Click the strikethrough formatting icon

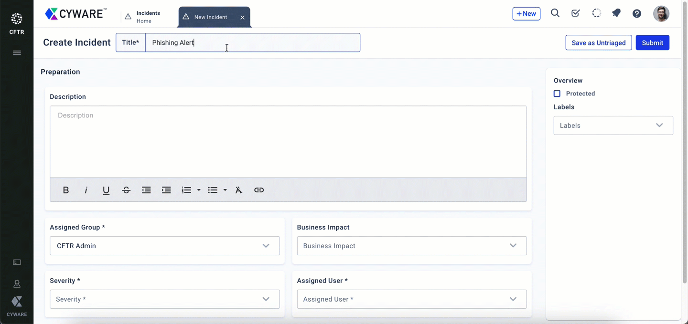pos(126,190)
